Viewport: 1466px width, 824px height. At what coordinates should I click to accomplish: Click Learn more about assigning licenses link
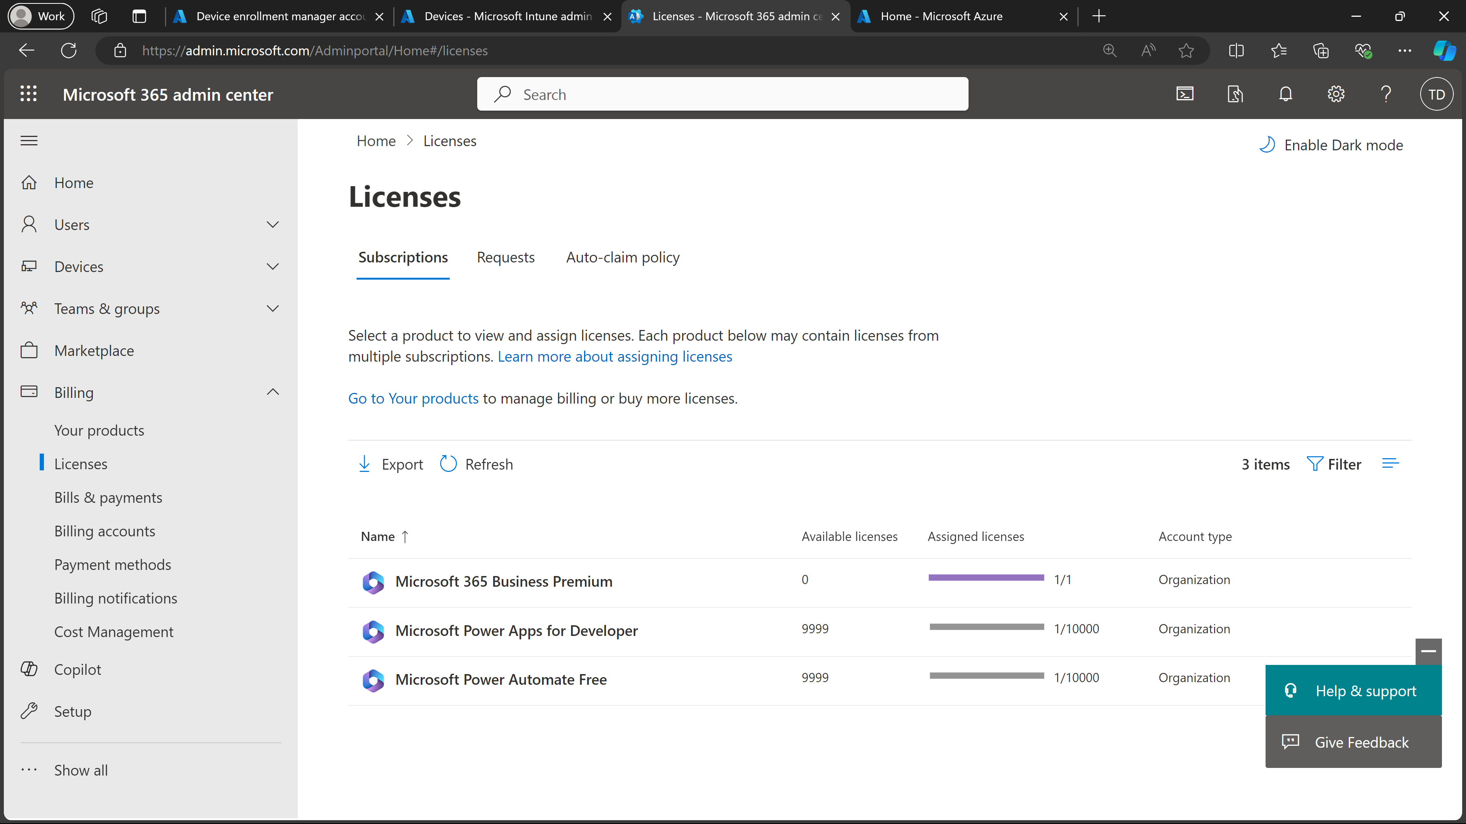(x=615, y=357)
